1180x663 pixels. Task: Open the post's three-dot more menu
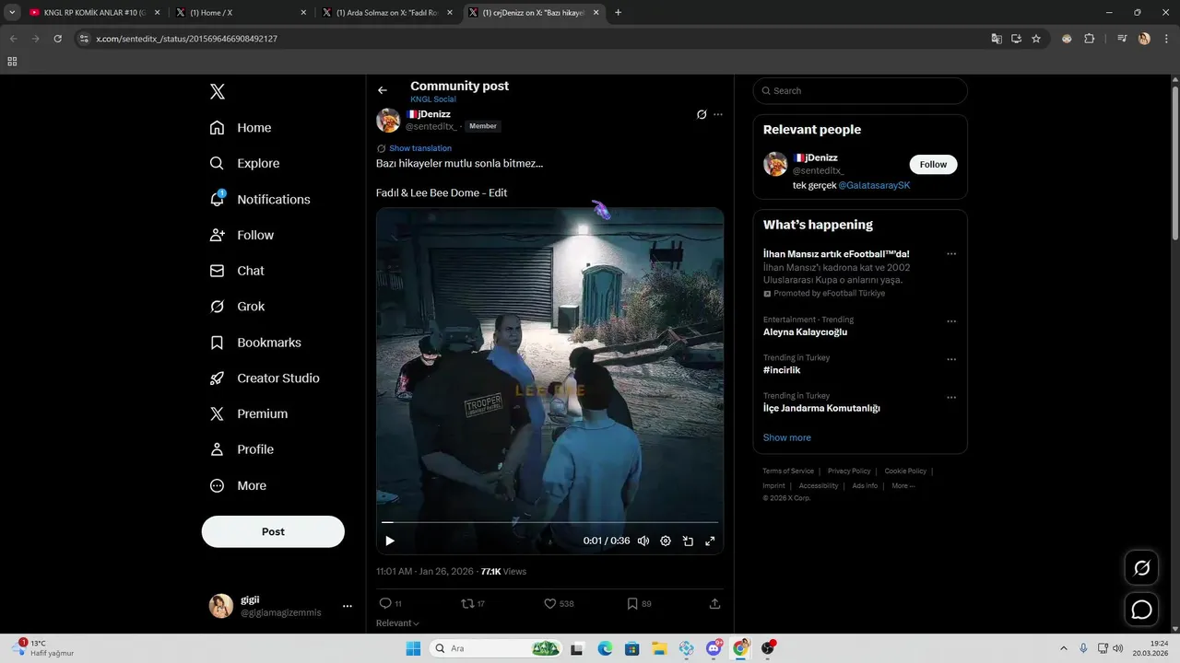click(718, 114)
